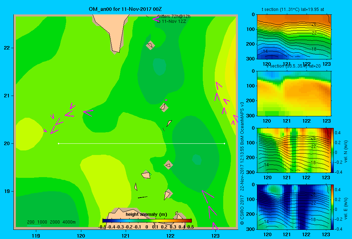Click the white transect line at latitude 20
The width and height of the screenshot is (352, 239).
coord(142,143)
